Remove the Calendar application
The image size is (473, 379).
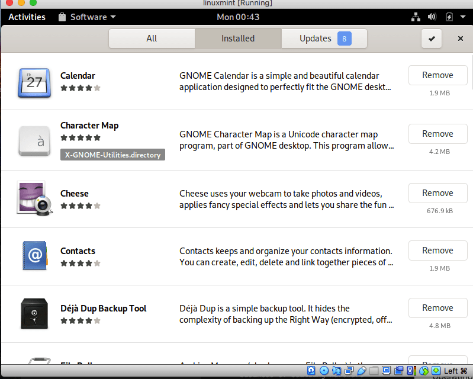[437, 75]
